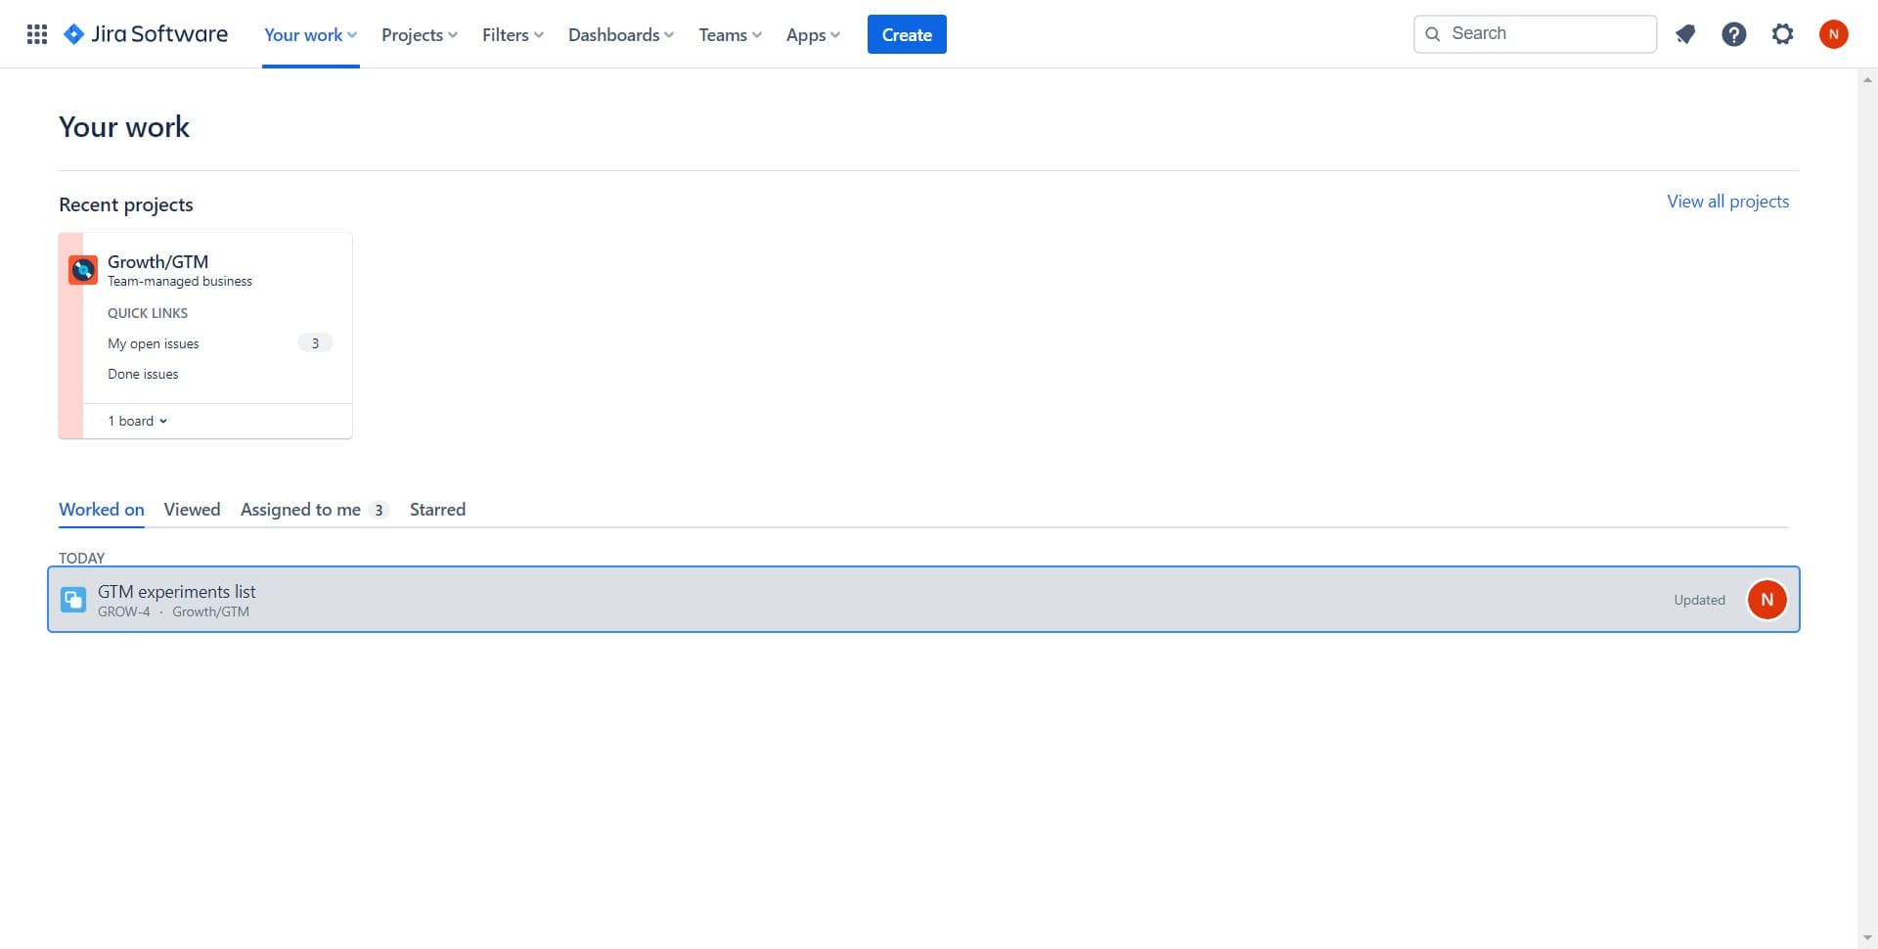Open the Atlassian app switcher grid
The width and height of the screenshot is (1878, 949).
(x=36, y=33)
